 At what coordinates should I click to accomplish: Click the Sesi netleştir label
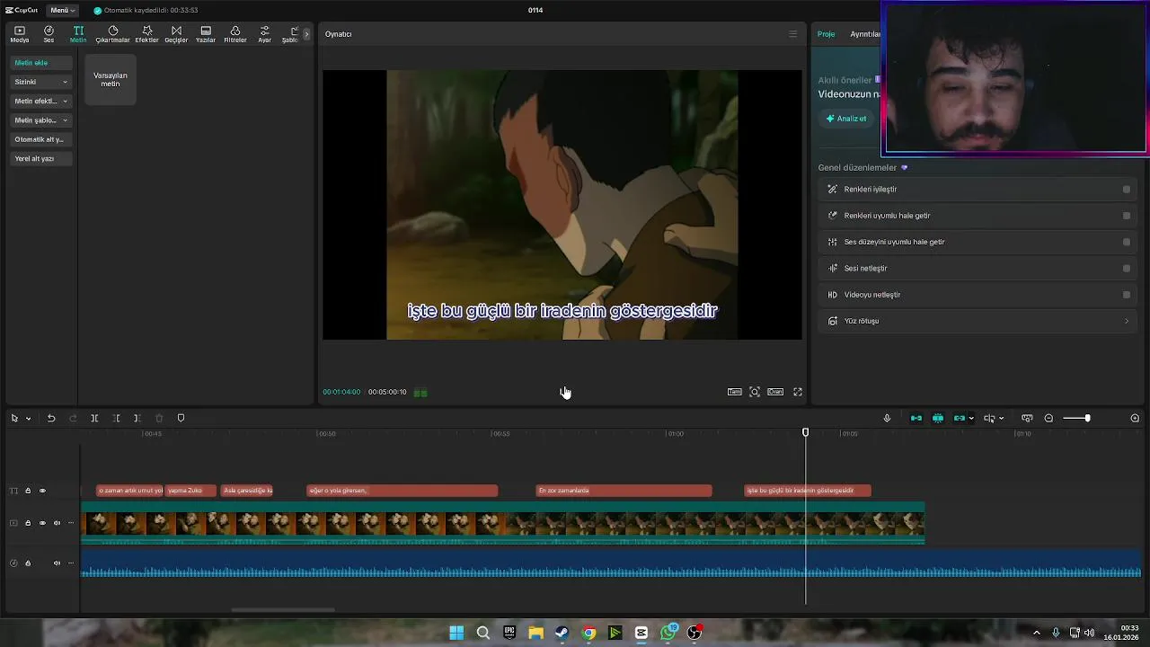tap(865, 269)
